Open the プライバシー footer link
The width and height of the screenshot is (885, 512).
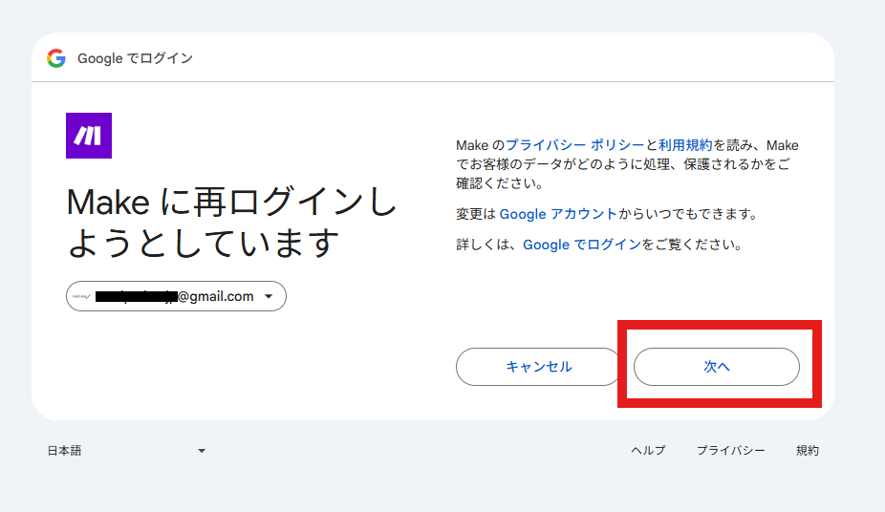point(731,451)
